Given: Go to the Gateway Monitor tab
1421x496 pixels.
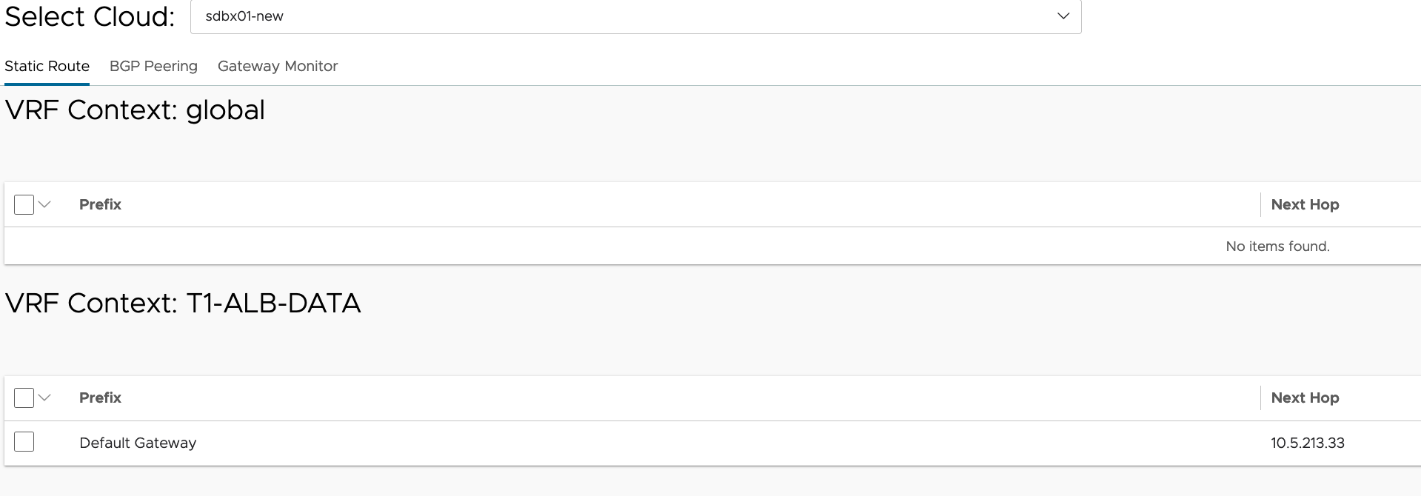Looking at the screenshot, I should [x=278, y=66].
